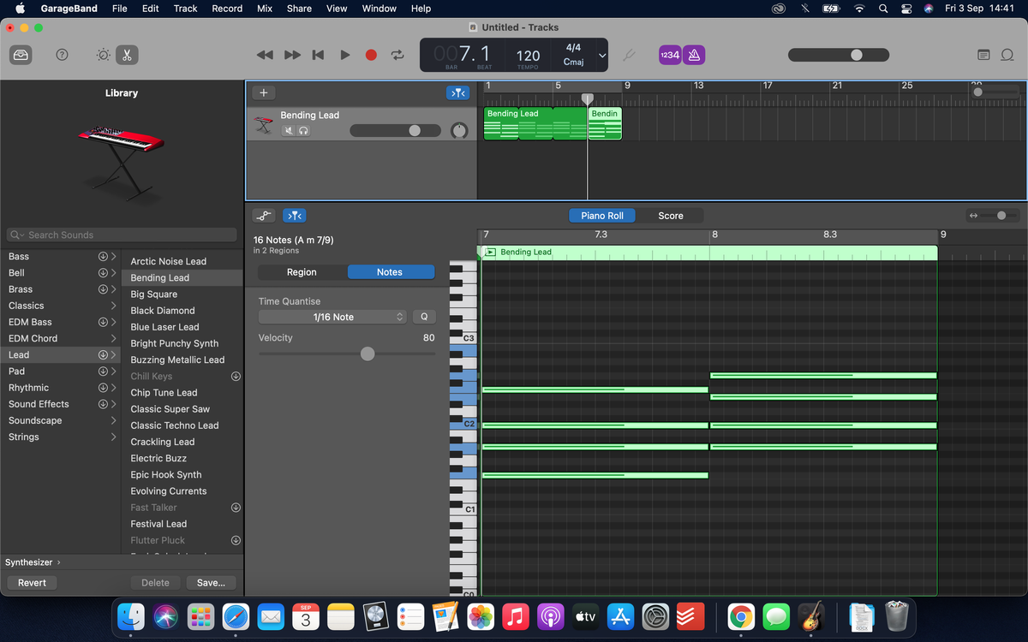1028x642 pixels.
Task: Click the Save... button
Action: click(211, 582)
